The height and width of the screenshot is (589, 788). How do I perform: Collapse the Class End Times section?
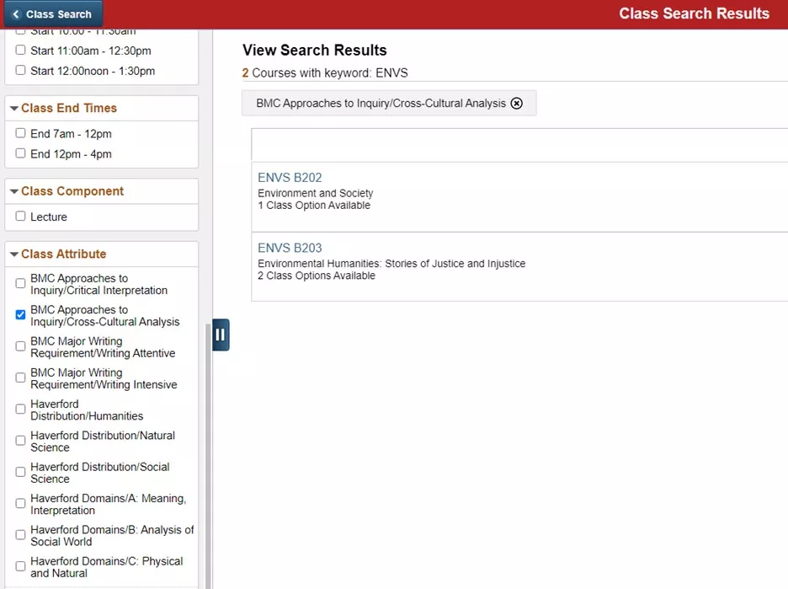tap(14, 108)
